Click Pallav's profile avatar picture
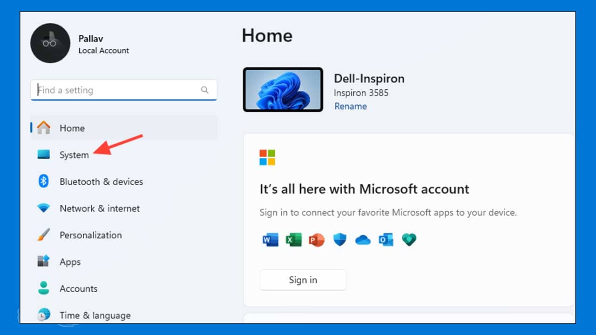The width and height of the screenshot is (596, 335). click(x=50, y=43)
